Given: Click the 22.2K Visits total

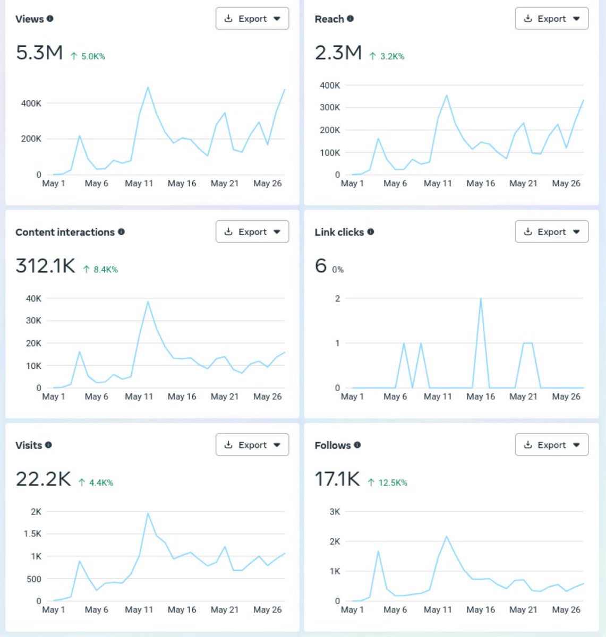Looking at the screenshot, I should 43,479.
